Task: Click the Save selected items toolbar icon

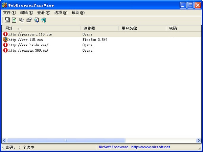Action: coord(7,20)
